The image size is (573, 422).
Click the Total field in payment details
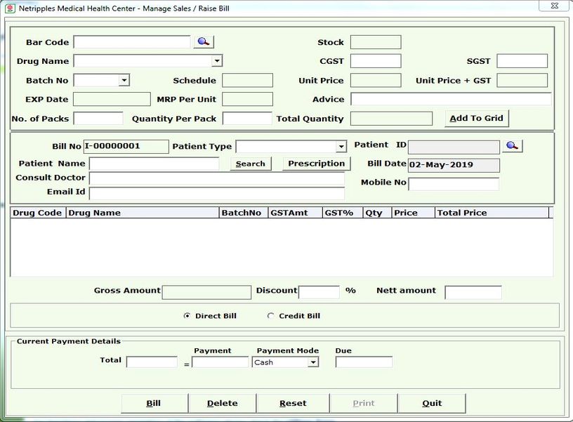pos(152,362)
